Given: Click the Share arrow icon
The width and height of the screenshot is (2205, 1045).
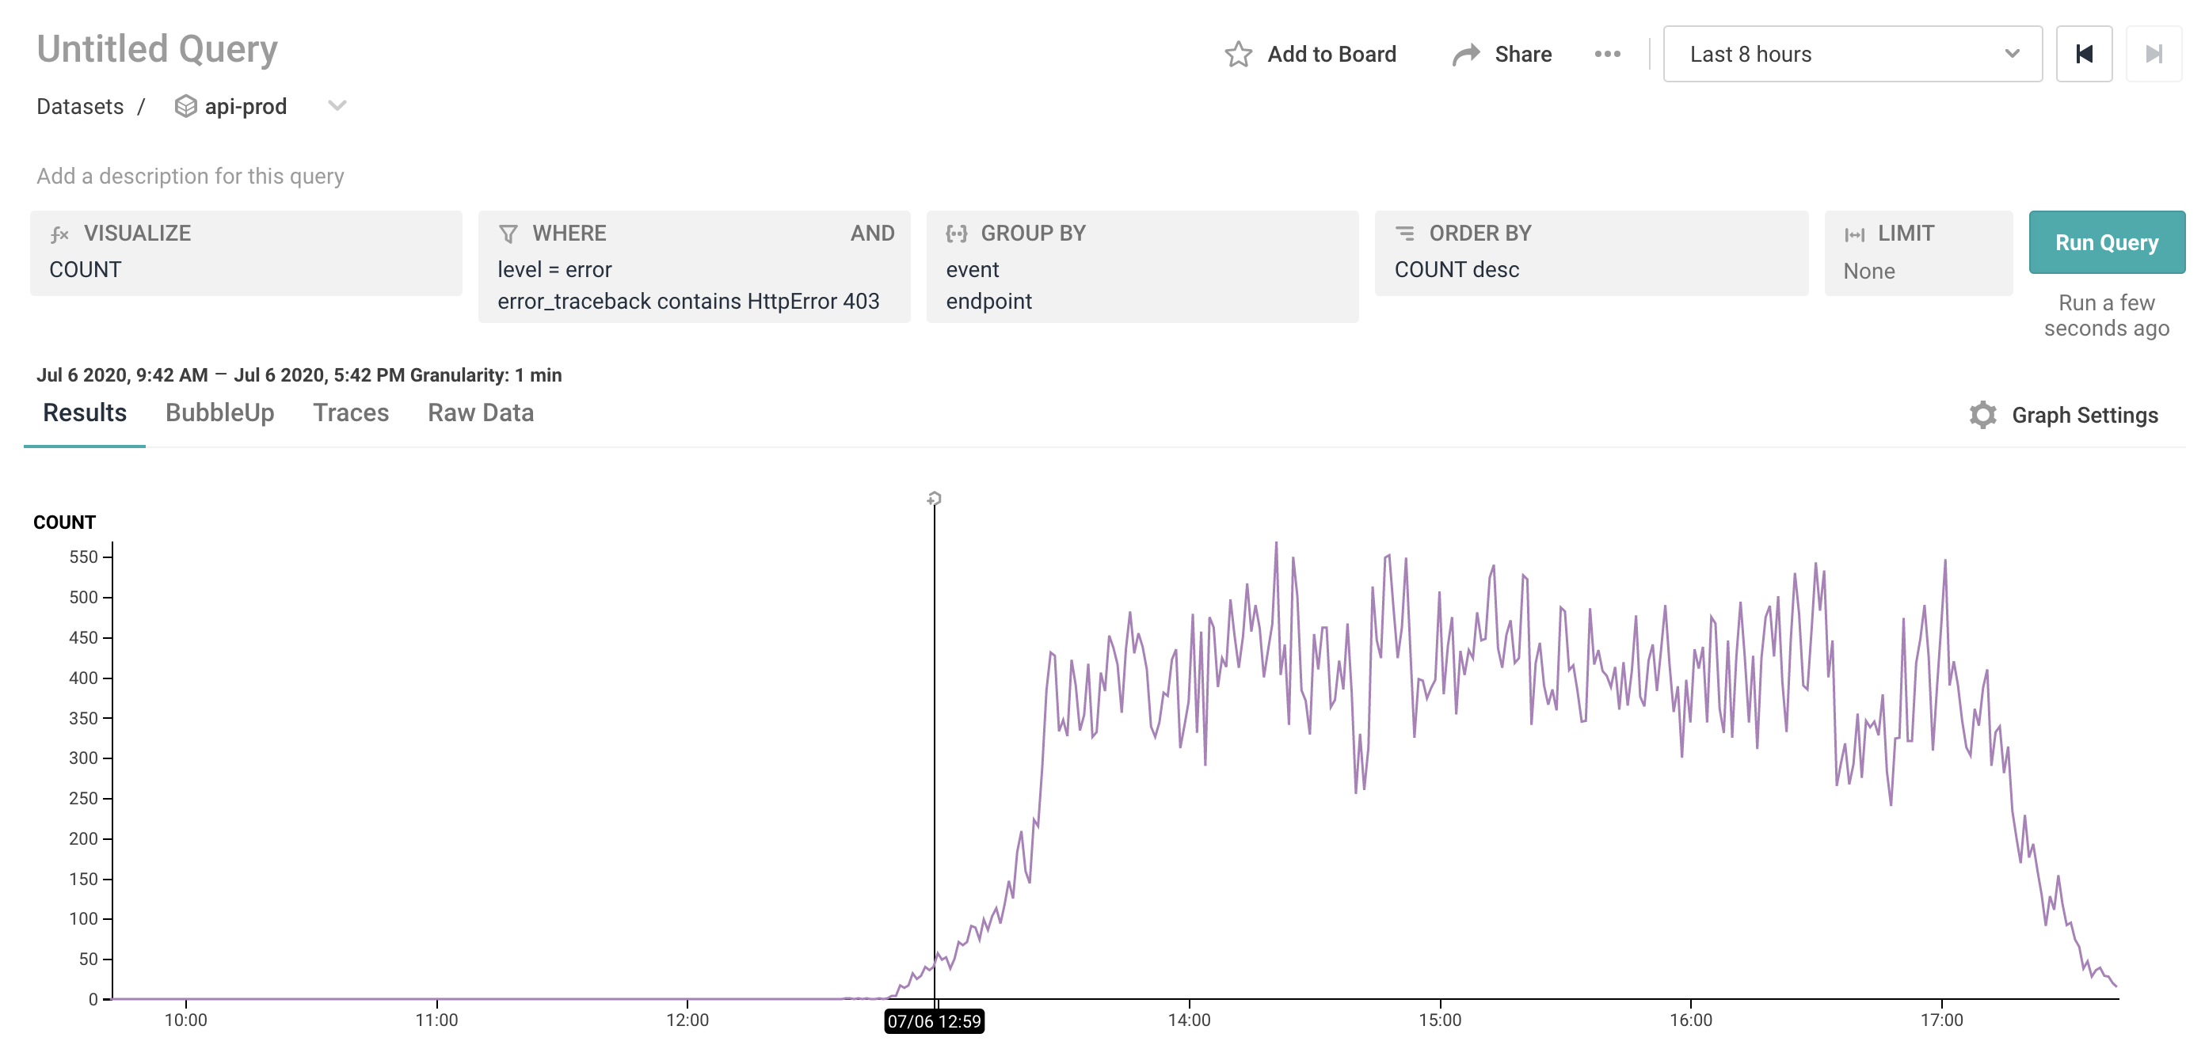Looking at the screenshot, I should (1465, 55).
